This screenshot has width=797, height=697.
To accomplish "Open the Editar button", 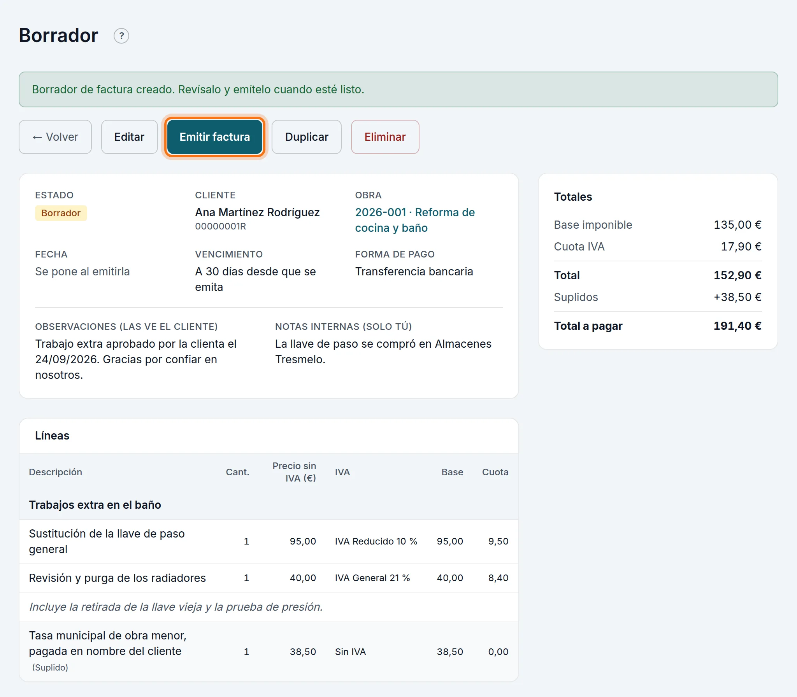I will pos(129,137).
